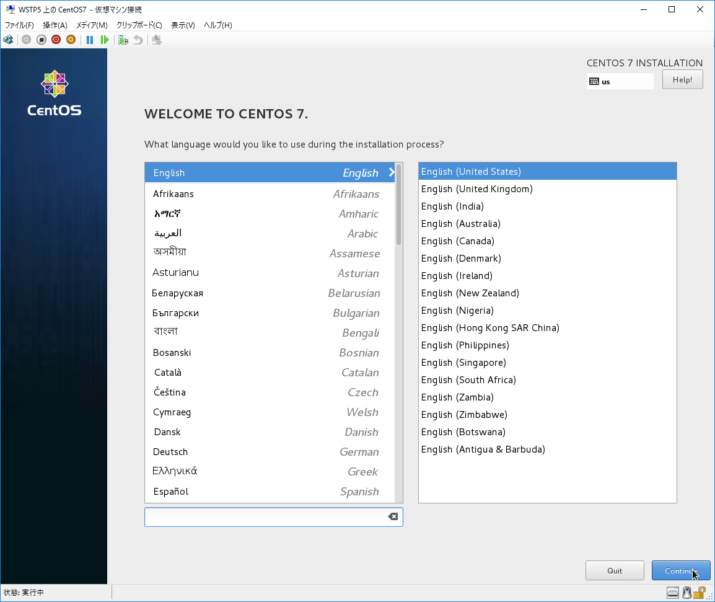Open the ファイル(F) menu
The image size is (715, 602).
click(19, 25)
